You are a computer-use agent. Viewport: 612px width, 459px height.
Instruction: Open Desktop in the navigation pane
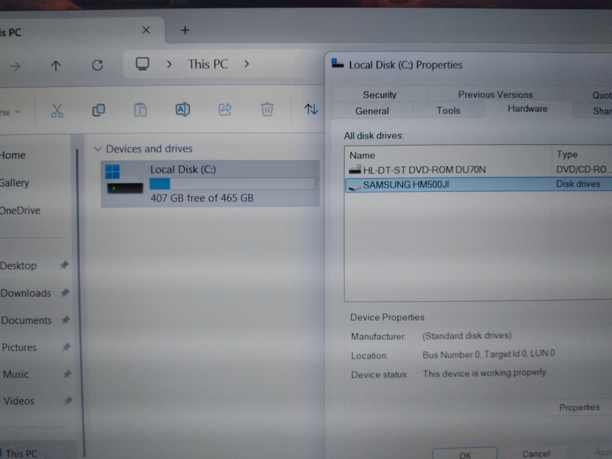(18, 265)
